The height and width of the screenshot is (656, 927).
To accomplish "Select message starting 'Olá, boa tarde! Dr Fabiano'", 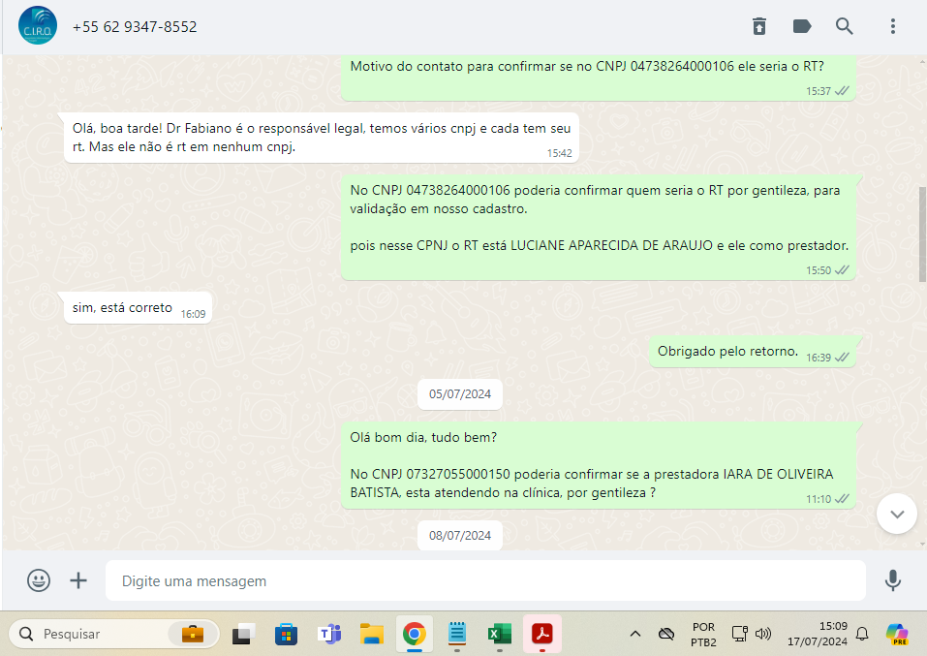I will [x=321, y=138].
